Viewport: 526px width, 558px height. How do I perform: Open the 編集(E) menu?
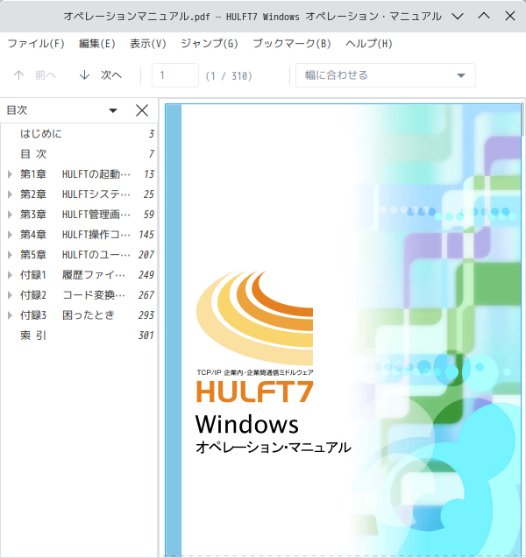96,44
